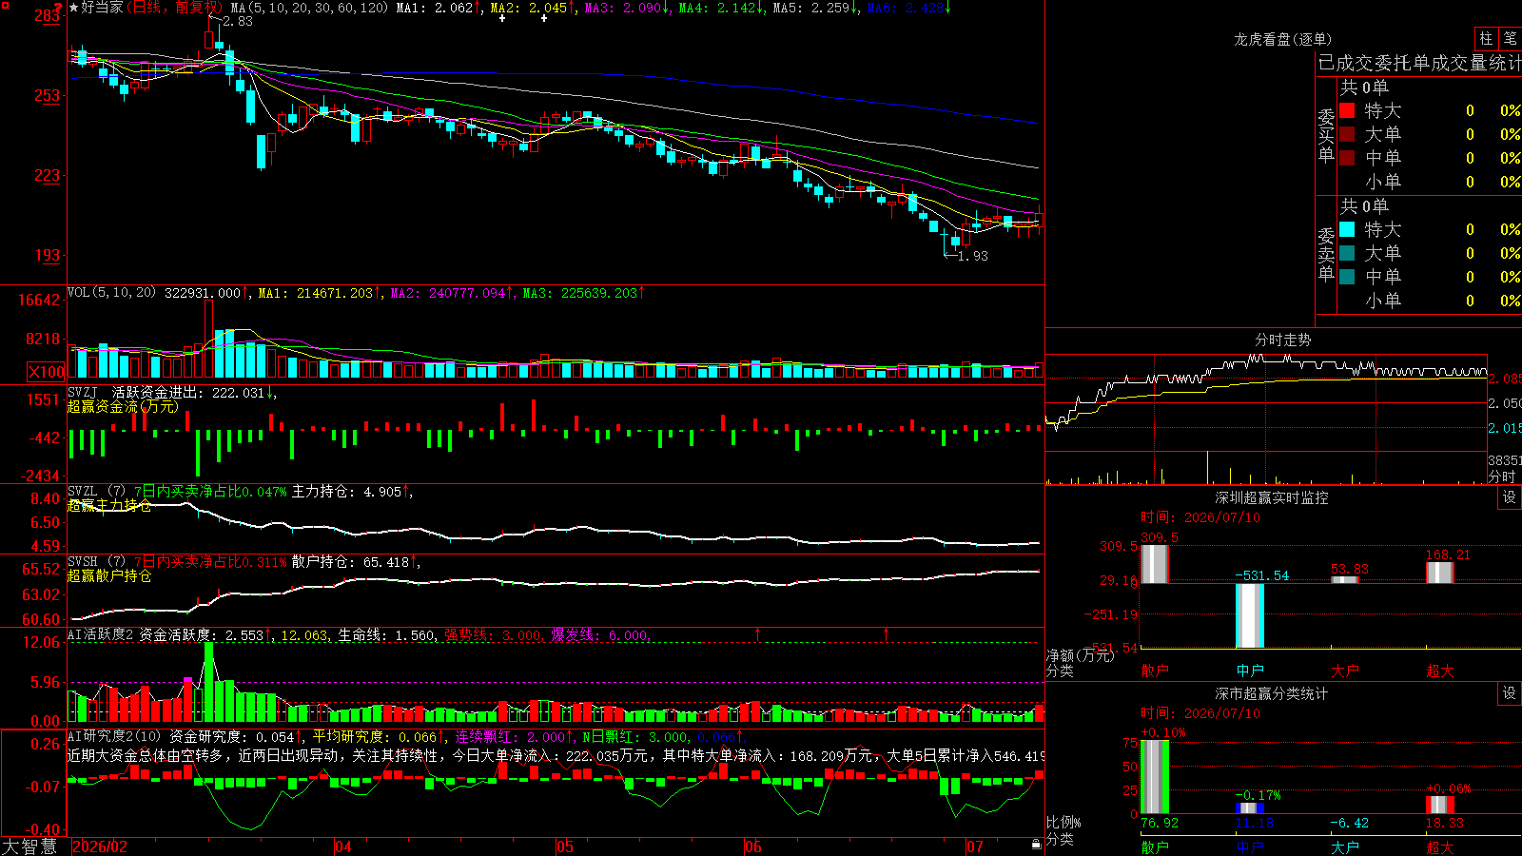Click the 168.21 超大 bar in 深圳超赢实时监控
The width and height of the screenshot is (1522, 856).
(1440, 573)
